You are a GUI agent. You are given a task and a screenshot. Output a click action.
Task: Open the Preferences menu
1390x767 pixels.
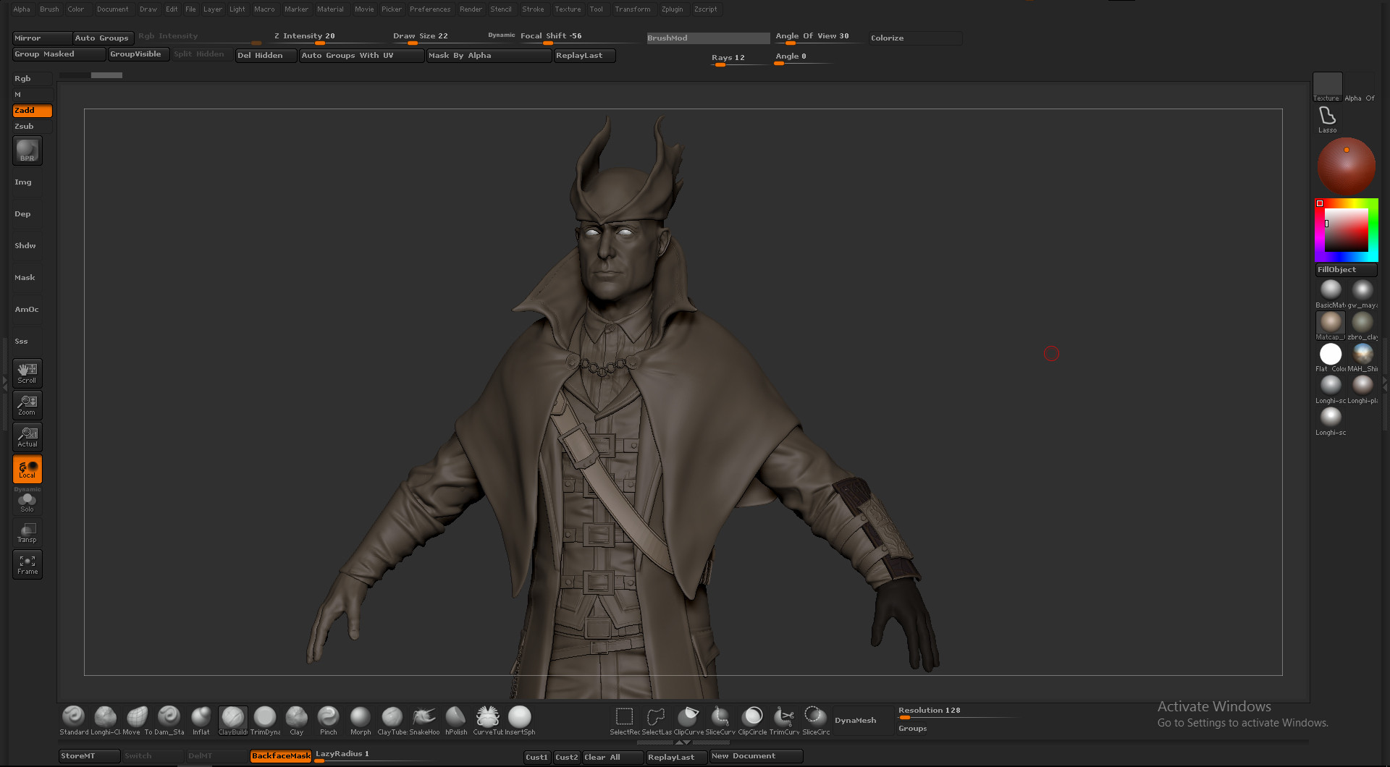(x=430, y=9)
